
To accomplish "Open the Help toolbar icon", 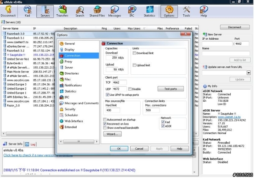I will pyautogui.click(x=204, y=12).
